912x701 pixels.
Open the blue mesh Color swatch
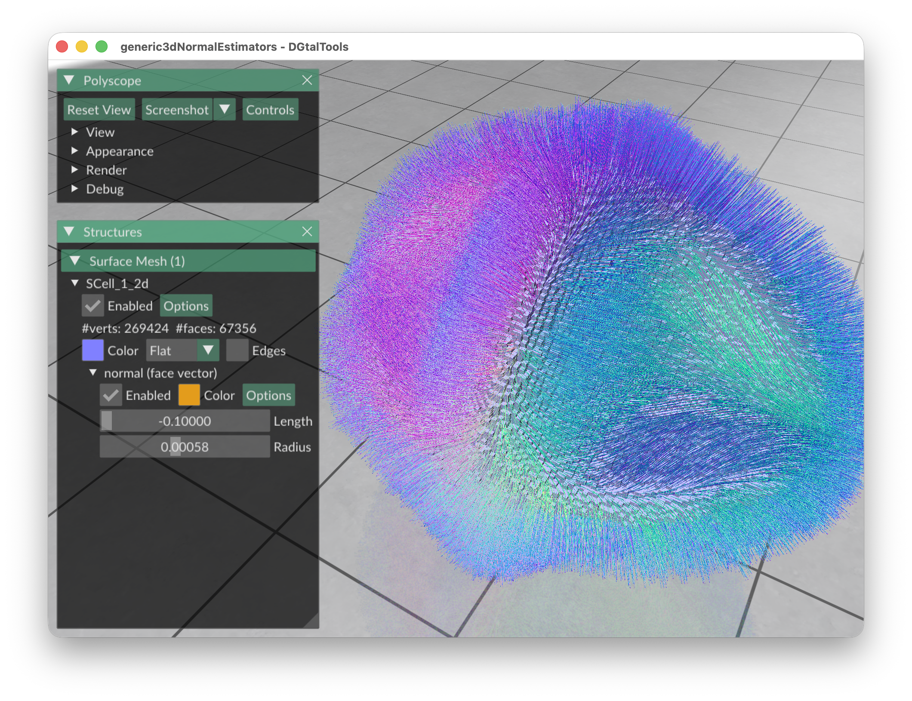92,350
